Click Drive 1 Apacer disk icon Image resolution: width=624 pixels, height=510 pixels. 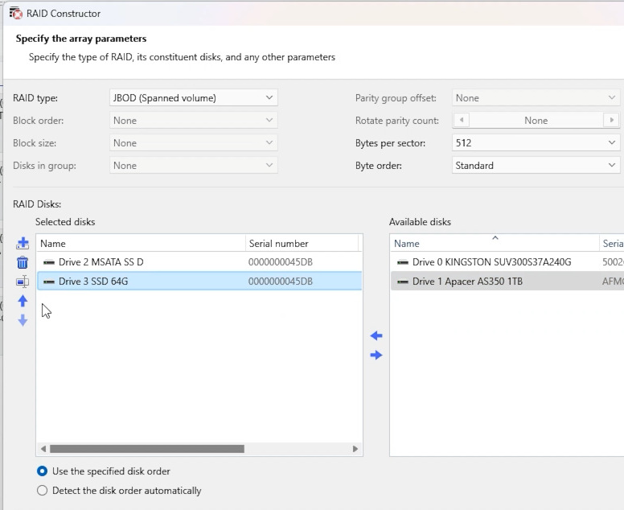click(x=403, y=282)
